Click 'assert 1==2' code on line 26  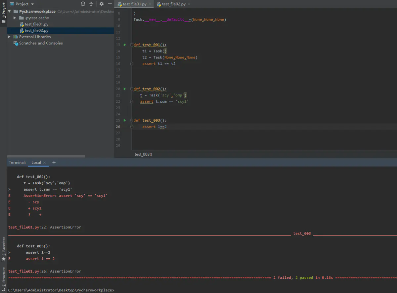click(154, 127)
